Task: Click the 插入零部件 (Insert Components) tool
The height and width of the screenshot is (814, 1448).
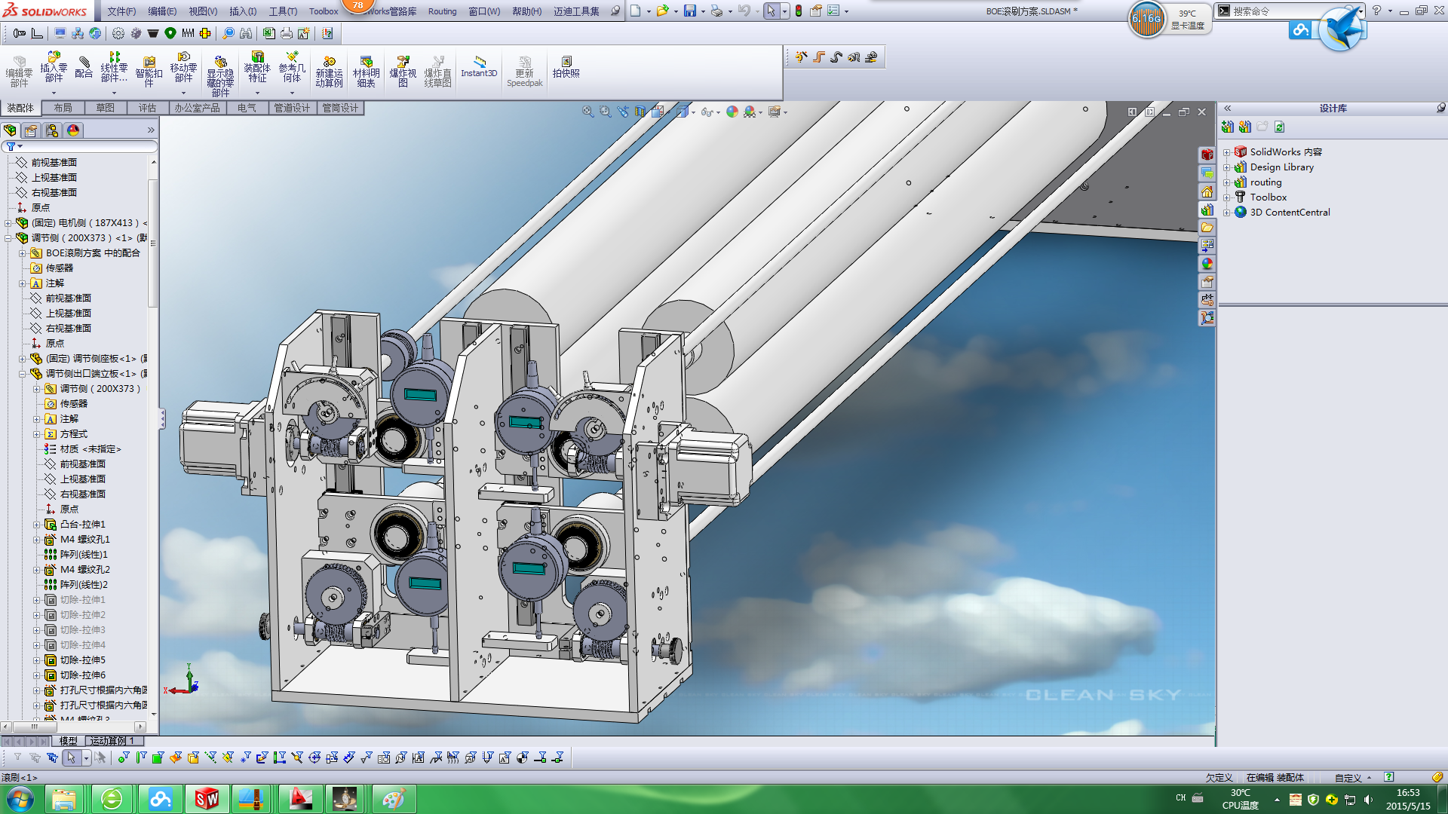Action: pos(54,67)
